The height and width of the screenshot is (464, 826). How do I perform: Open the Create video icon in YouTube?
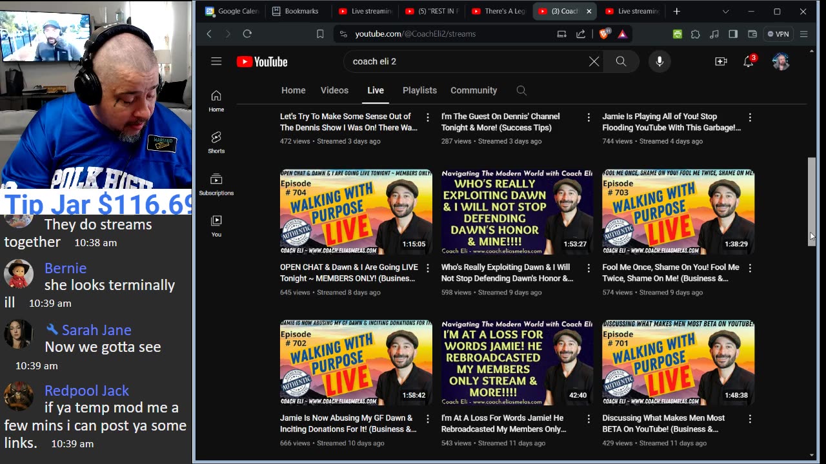(721, 61)
